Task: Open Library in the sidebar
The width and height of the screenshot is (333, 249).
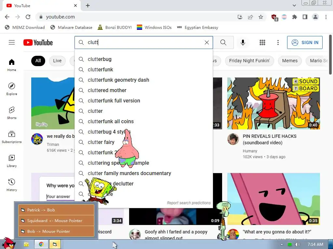Action: [x=12, y=161]
